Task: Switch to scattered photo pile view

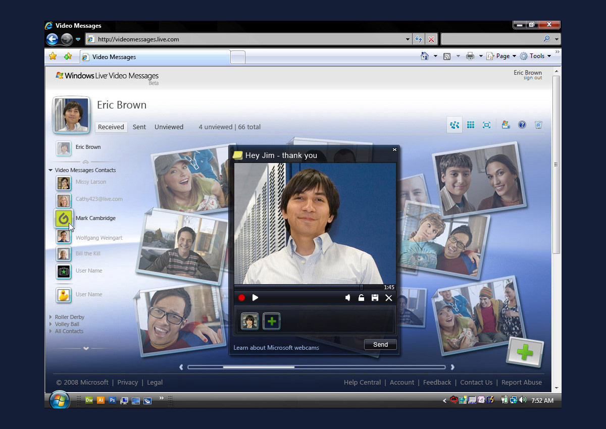Action: point(454,125)
